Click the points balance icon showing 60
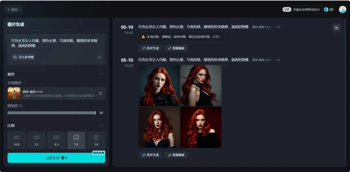 [x=326, y=9]
